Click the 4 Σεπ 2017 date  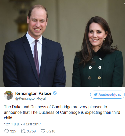tap(32, 124)
